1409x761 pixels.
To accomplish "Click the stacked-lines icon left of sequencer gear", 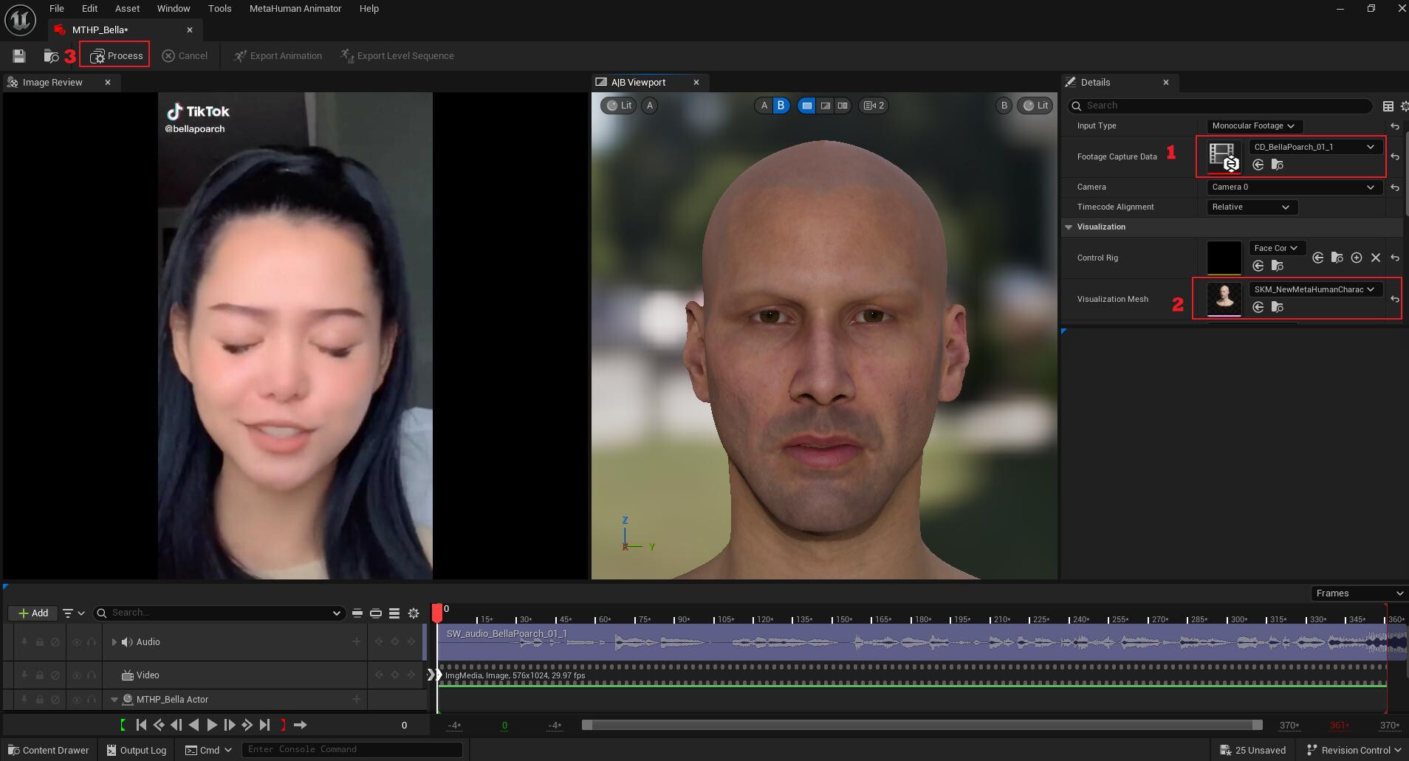I will coord(394,613).
